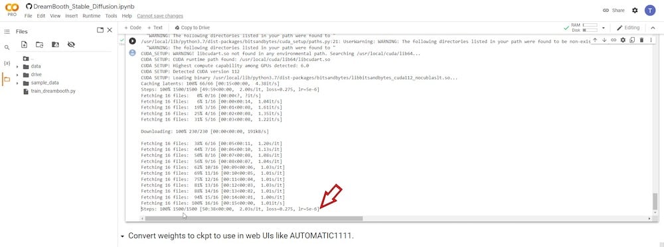Open the variables {x} sidebar icon

[x=7, y=64]
